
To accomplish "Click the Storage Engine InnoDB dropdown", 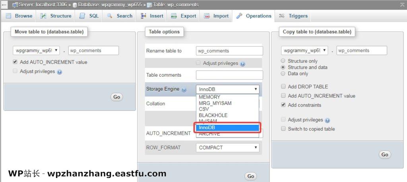I will 228,89.
